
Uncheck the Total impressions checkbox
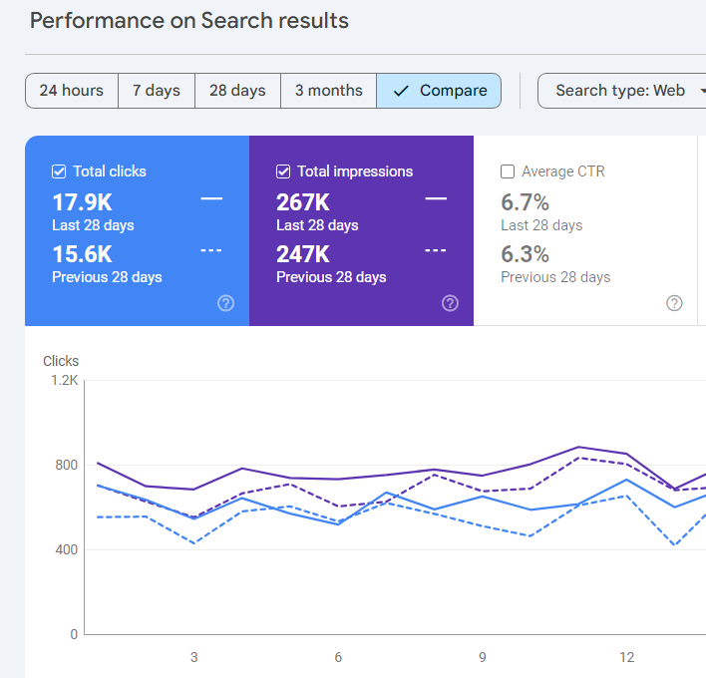[283, 171]
